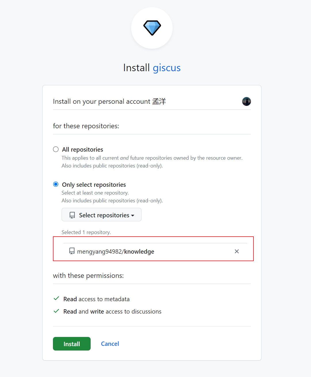Click the Only select repositories label

pyautogui.click(x=94, y=185)
